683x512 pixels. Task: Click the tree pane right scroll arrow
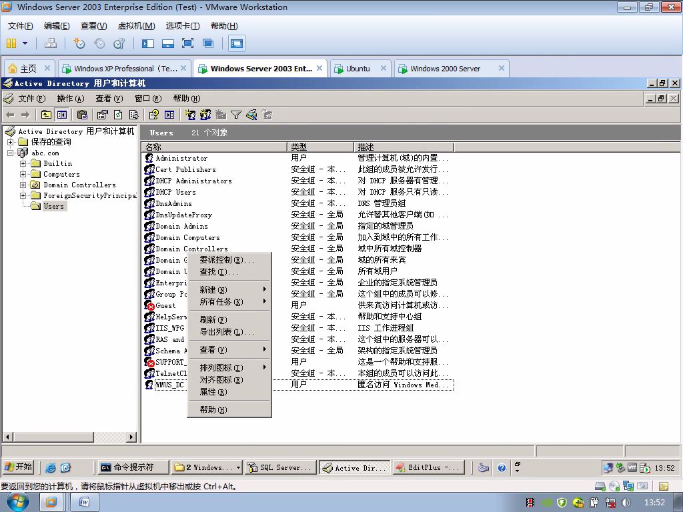pos(131,436)
